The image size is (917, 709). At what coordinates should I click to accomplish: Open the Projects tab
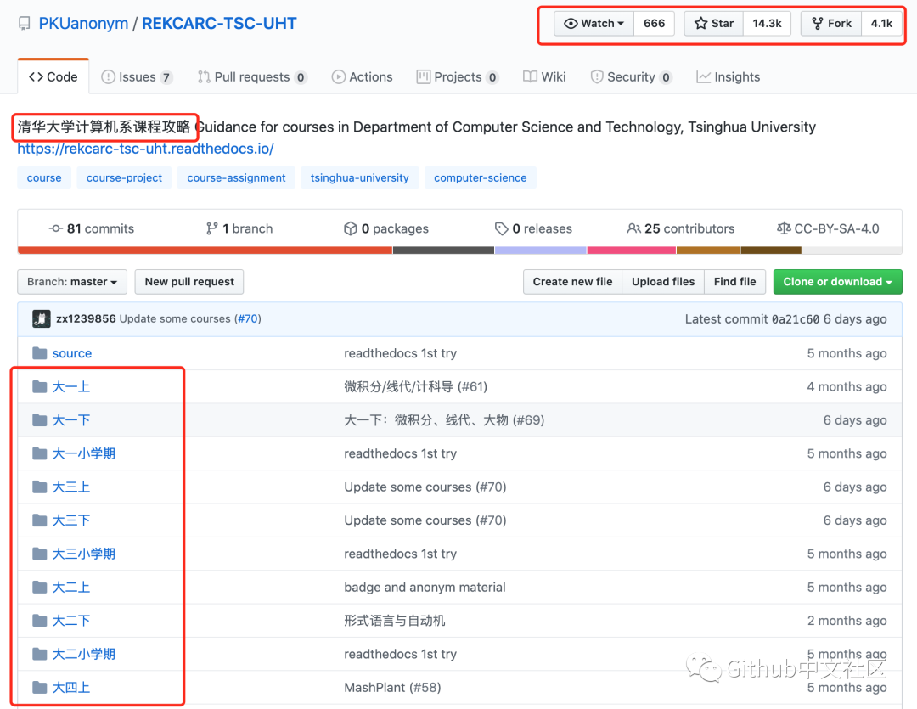pos(458,77)
